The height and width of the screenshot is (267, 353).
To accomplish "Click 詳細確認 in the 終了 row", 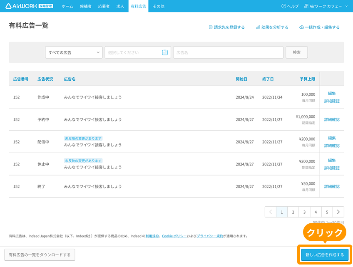I will (x=332, y=186).
